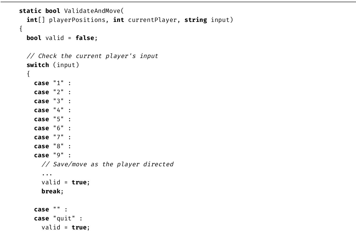The height and width of the screenshot is (232, 356).
Task: Click the string keyword before input
Action: click(x=196, y=20)
